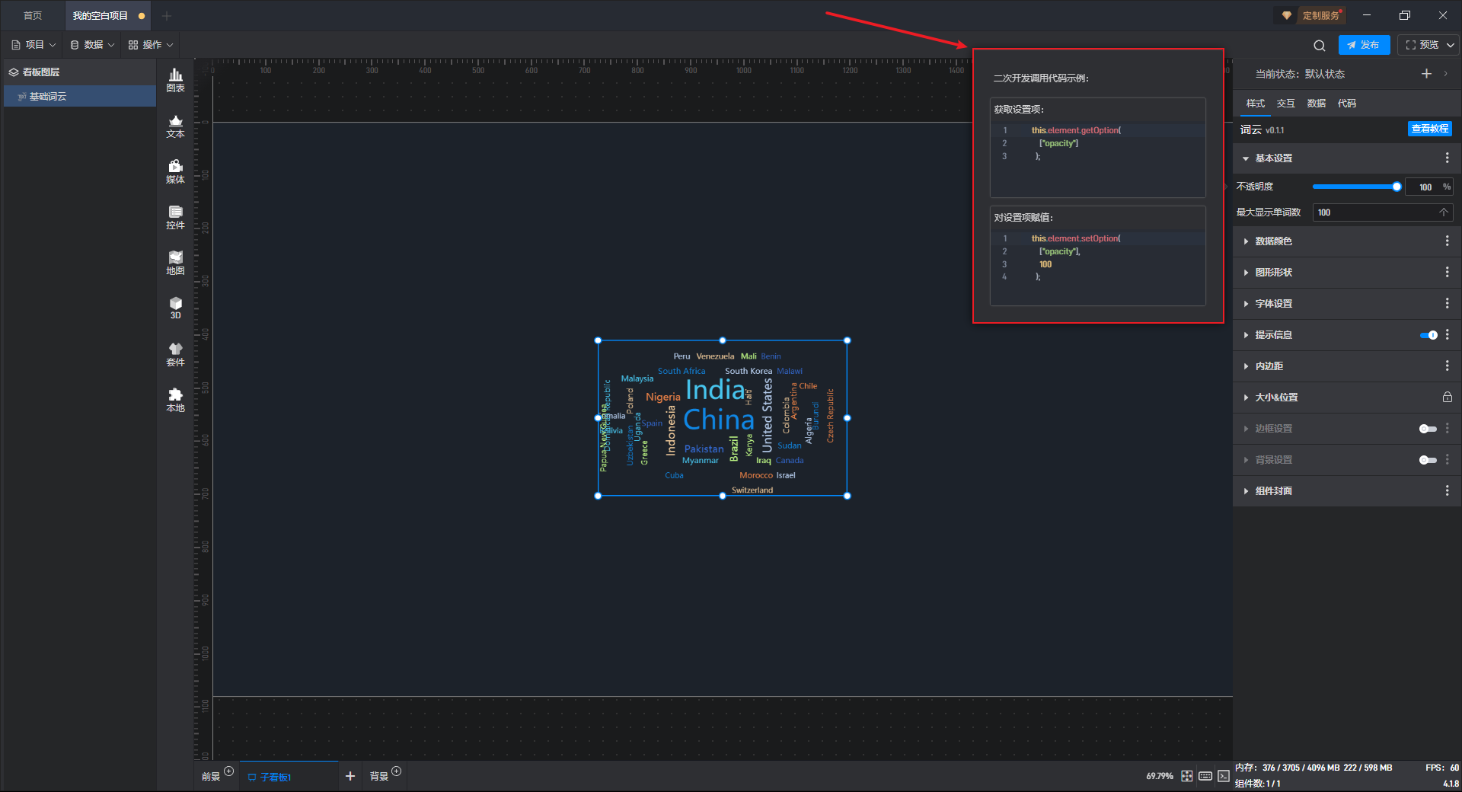Open the 3D components icon

tap(175, 308)
